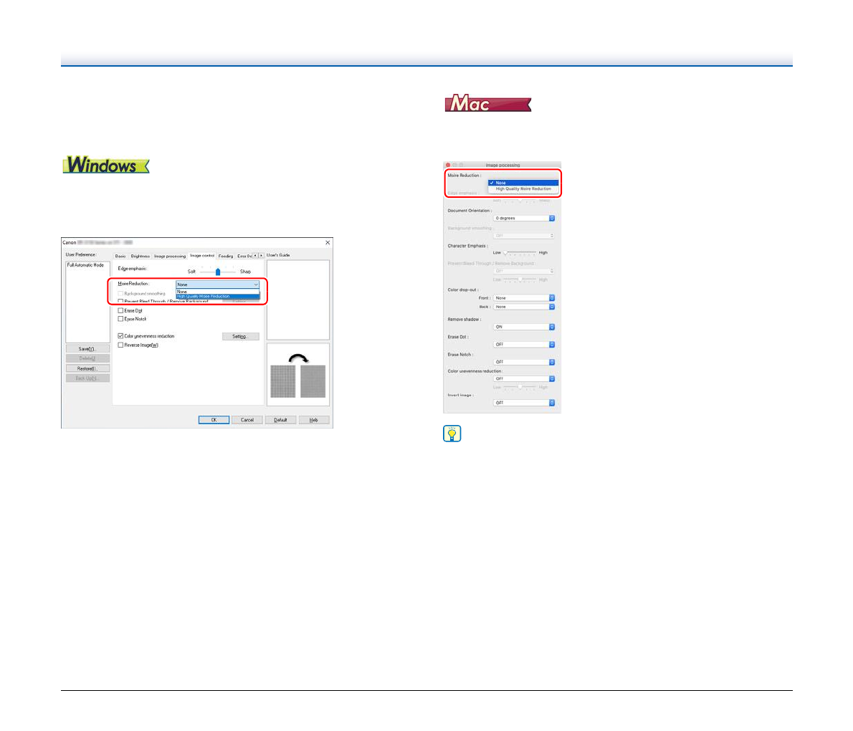
Task: Click the Mac logo badge
Action: click(x=487, y=104)
